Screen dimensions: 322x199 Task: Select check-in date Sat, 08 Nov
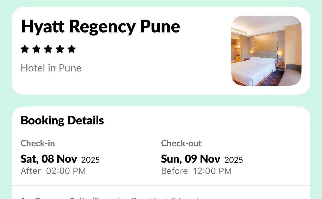click(49, 159)
